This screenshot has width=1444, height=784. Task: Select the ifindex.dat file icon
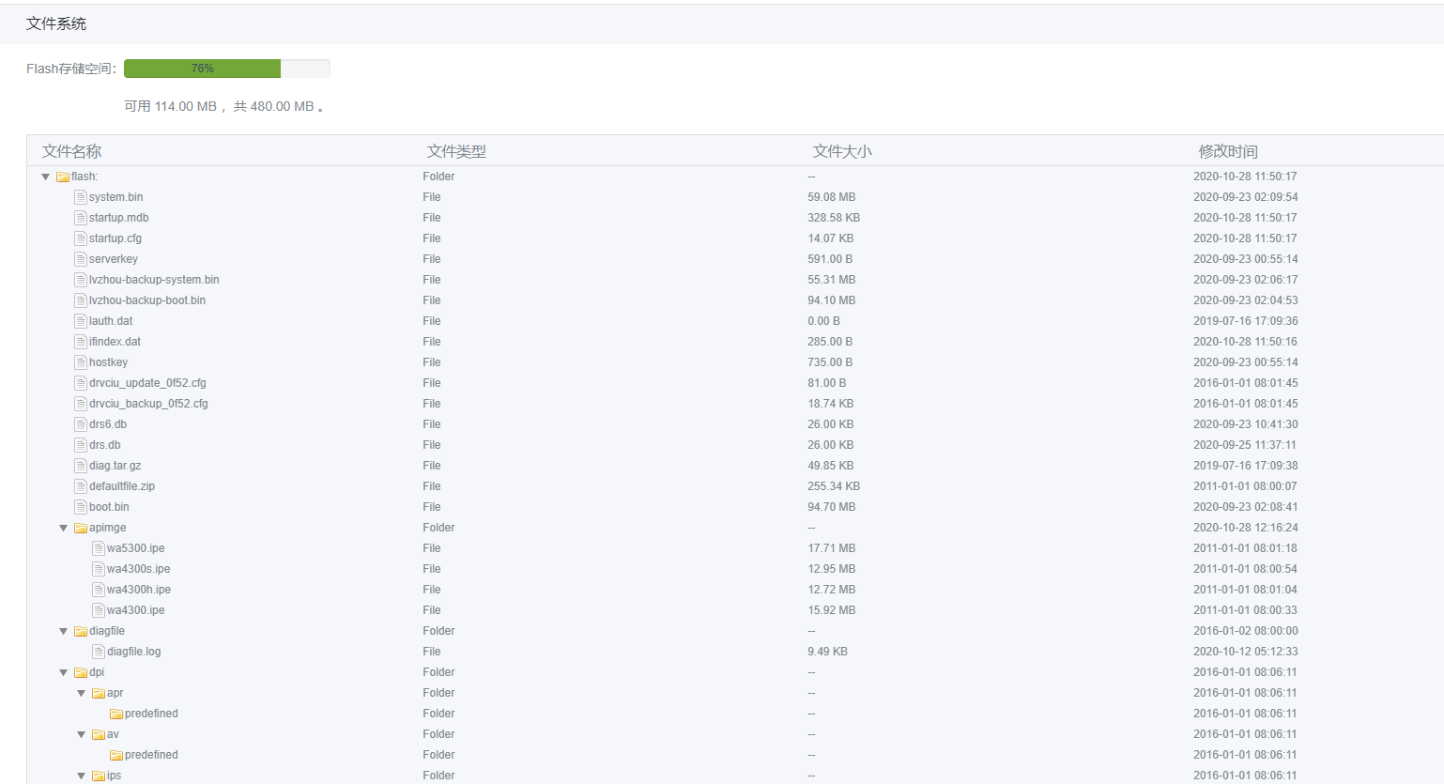(81, 342)
